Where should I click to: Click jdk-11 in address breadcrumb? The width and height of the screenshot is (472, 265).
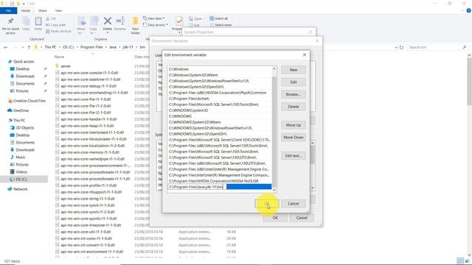(x=128, y=47)
